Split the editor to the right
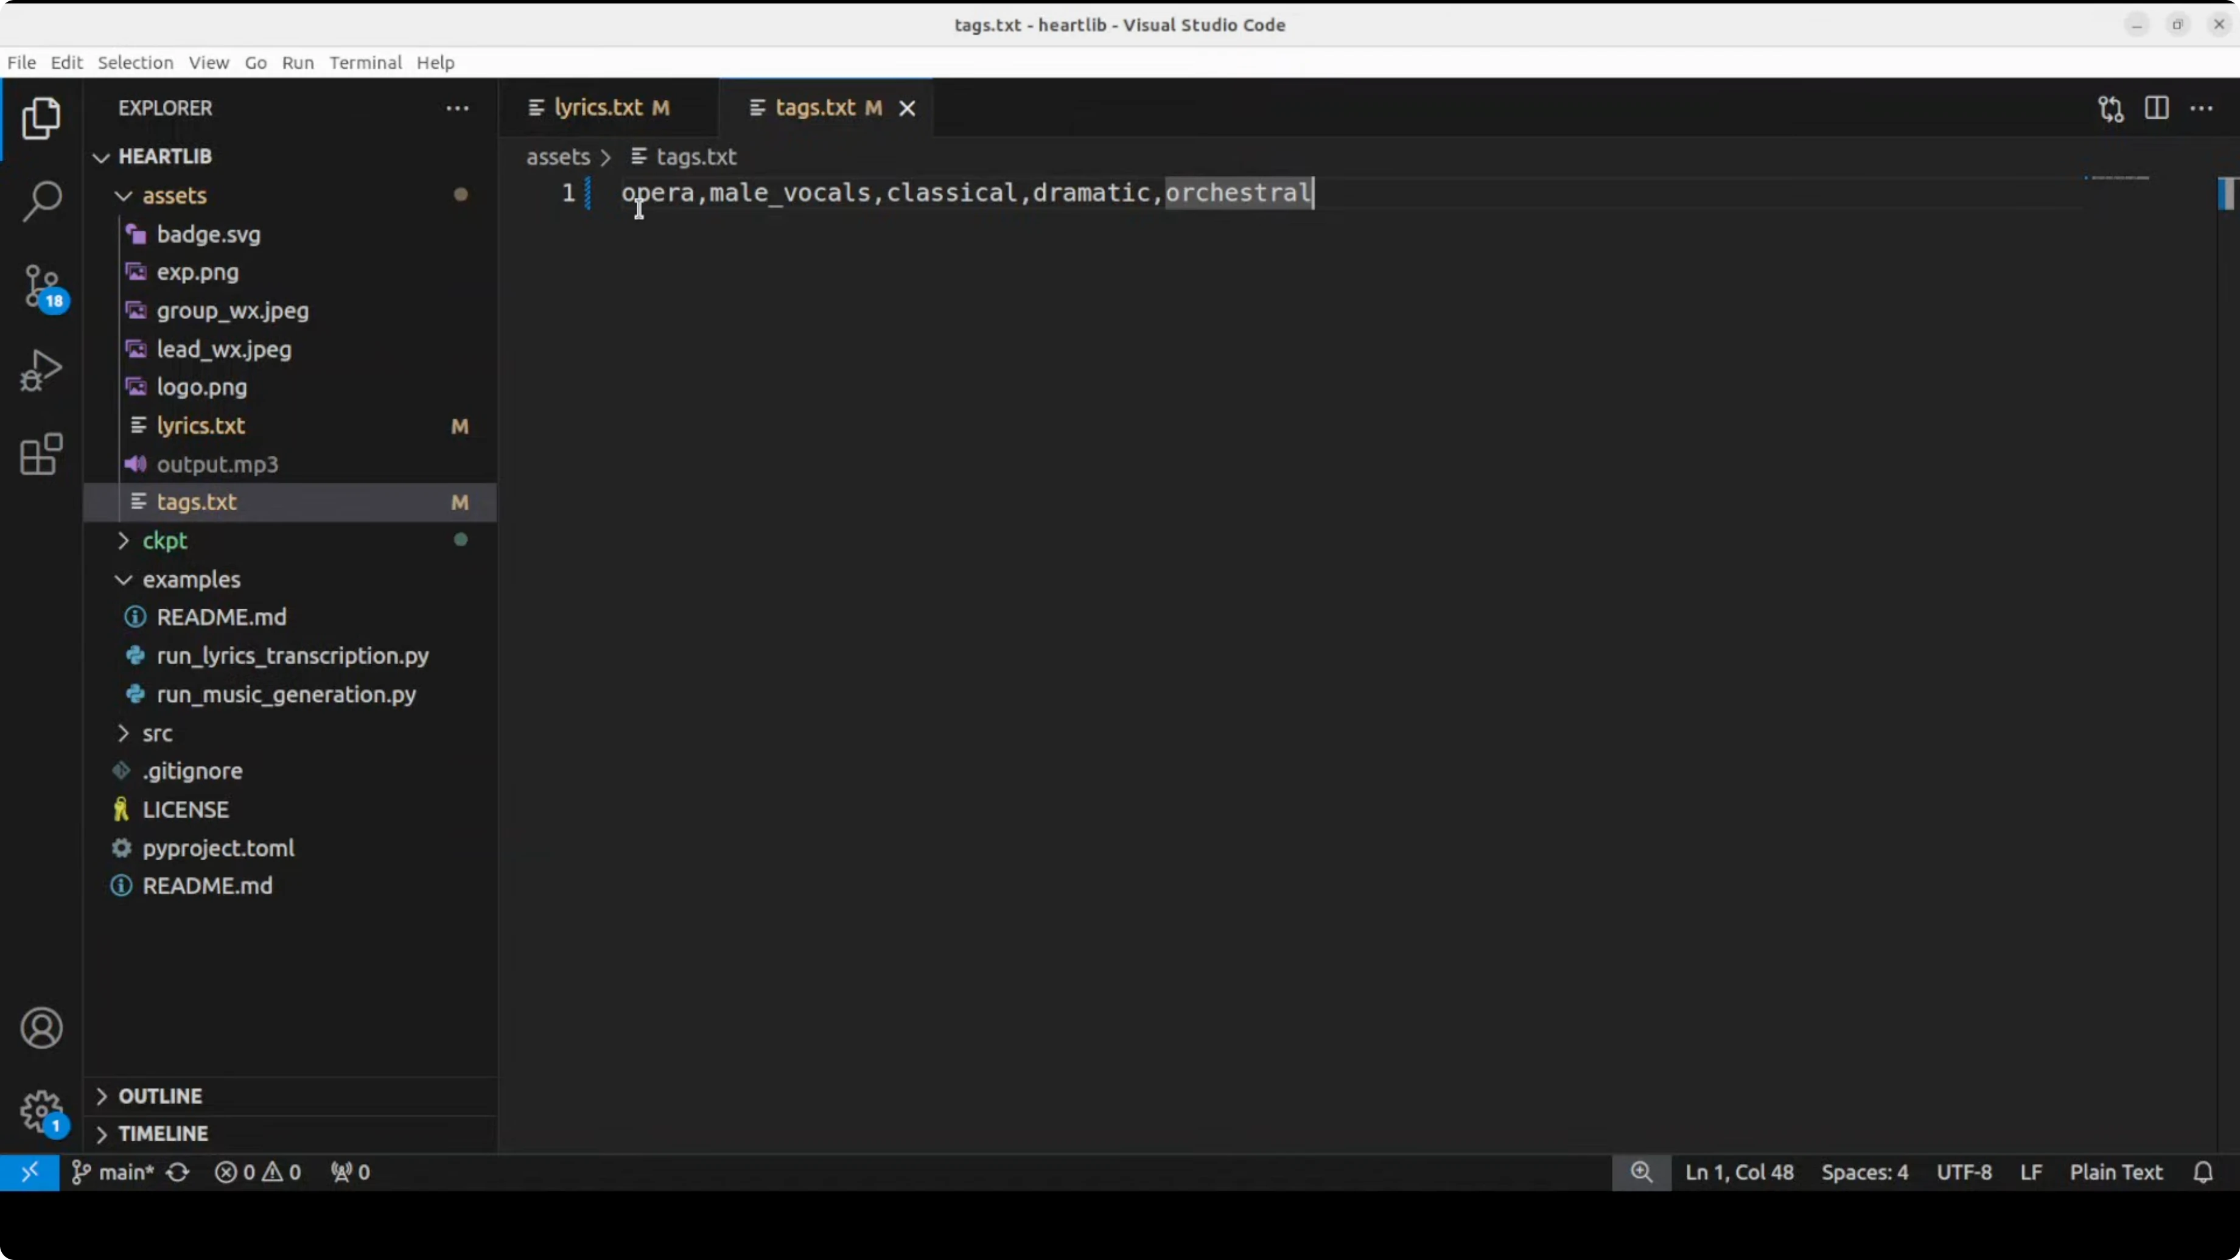Viewport: 2240px width, 1260px height. pyautogui.click(x=2157, y=109)
